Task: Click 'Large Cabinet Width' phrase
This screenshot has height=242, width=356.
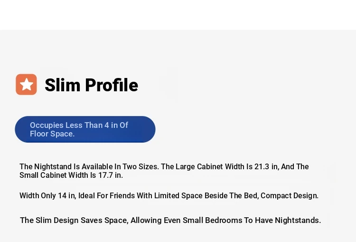Action: [210, 166]
